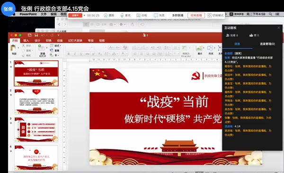Click the Paste clipboard icon
Image resolution: width=284 pixels, height=173 pixels.
13,48
